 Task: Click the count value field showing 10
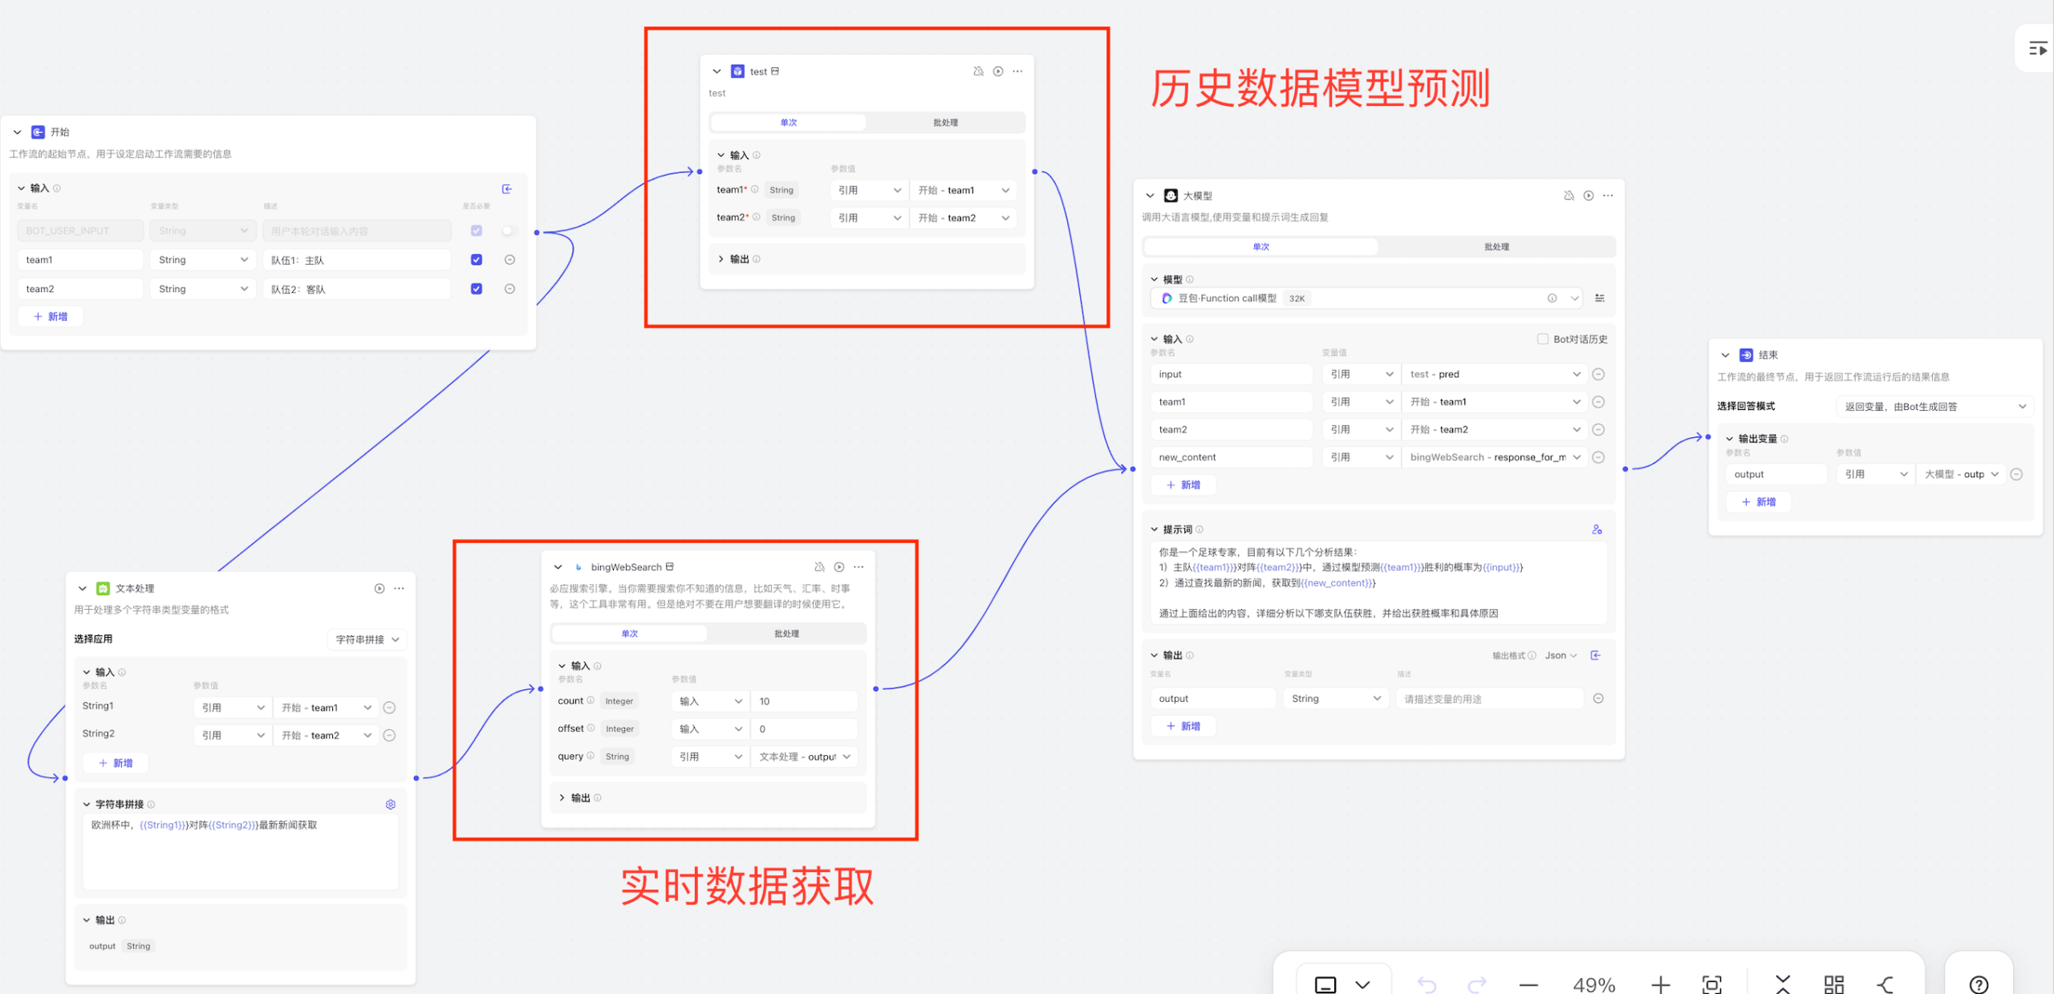point(802,701)
